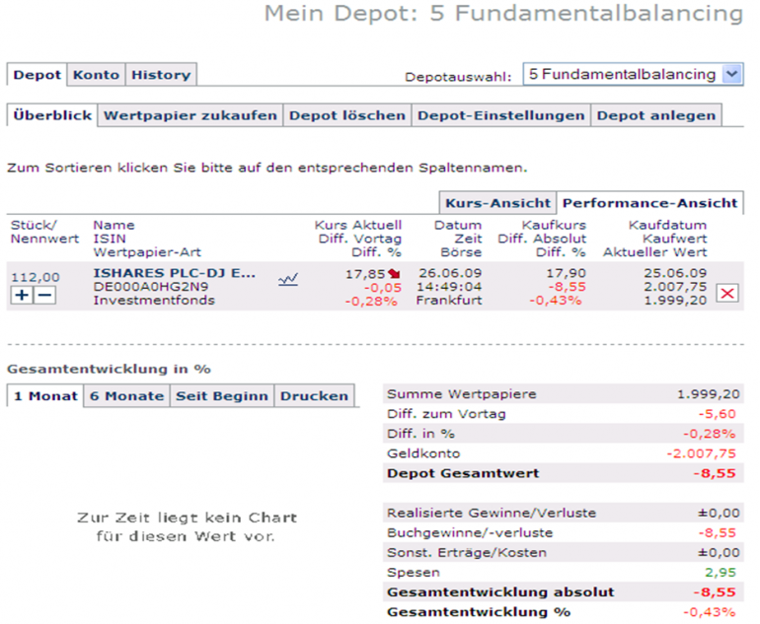Choose Depot löschen
This screenshot has width=760, height=624.
click(347, 115)
